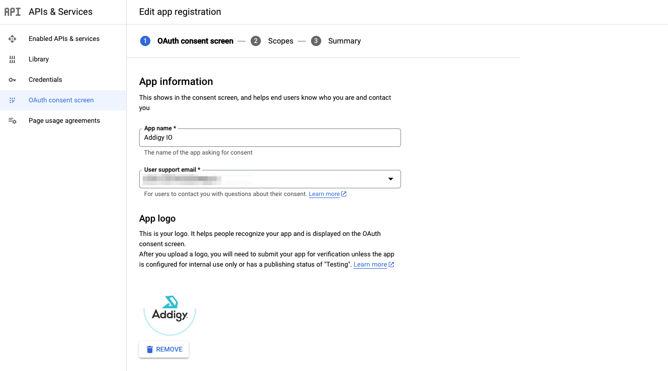Image resolution: width=668 pixels, height=371 pixels.
Task: Open Learn more link about logo verification
Action: [x=370, y=265]
